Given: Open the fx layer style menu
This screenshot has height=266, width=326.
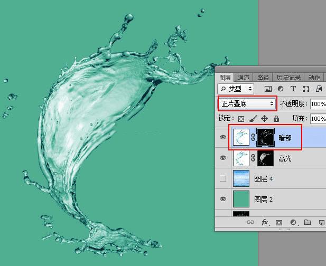Looking at the screenshot, I should (265, 222).
